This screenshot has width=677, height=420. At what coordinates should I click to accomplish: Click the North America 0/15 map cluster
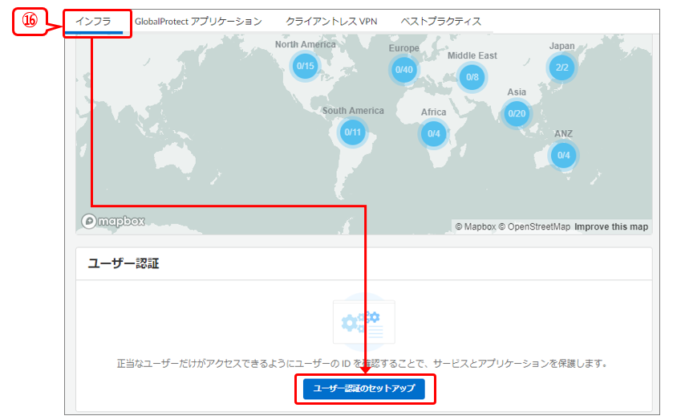click(305, 66)
